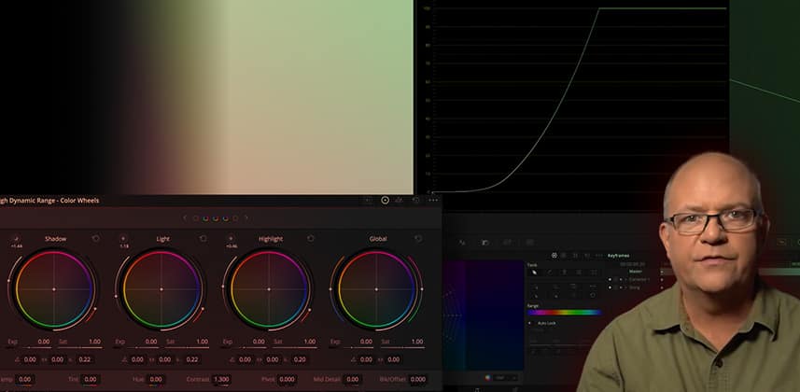Screen dimensions: 800x392
Task: Toggle Corrector 1 keyframe dot
Action: (610, 280)
